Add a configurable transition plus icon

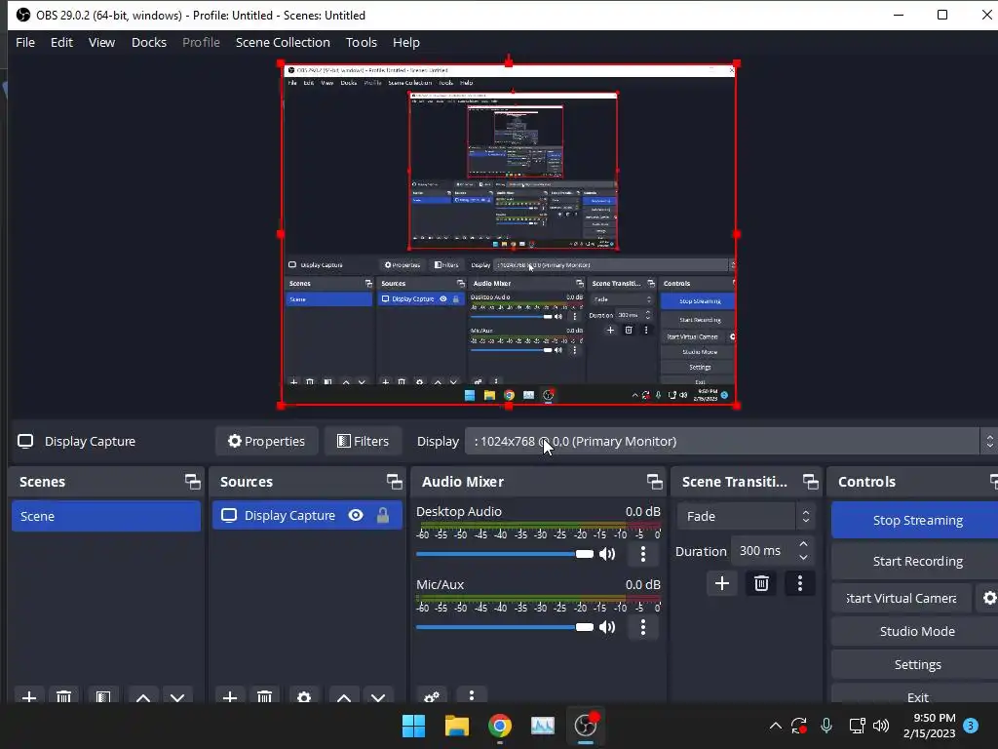[722, 583]
